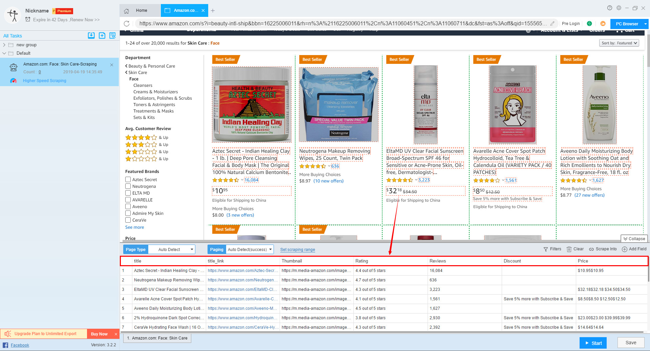Click the Renew Now link
The image size is (650, 351).
[x=85, y=20]
